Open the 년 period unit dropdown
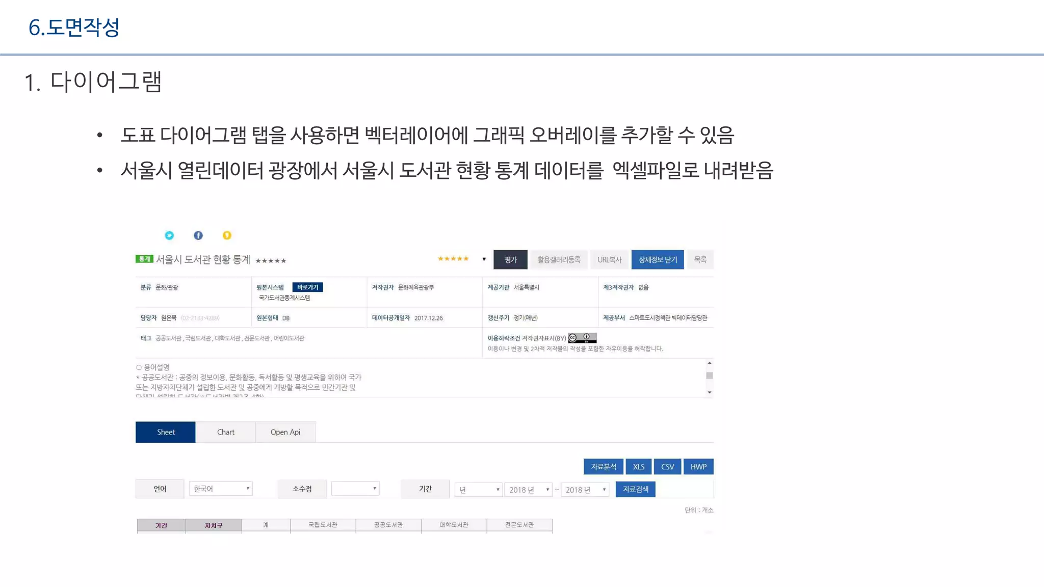This screenshot has width=1044, height=587. (x=478, y=490)
